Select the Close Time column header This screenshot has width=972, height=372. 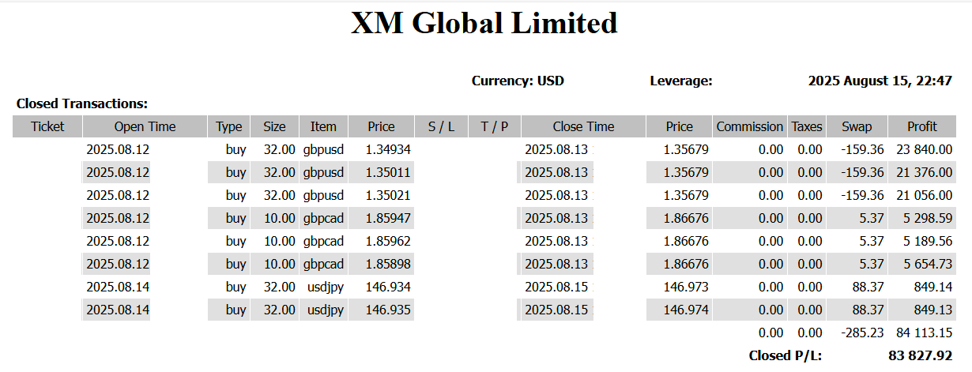point(583,126)
